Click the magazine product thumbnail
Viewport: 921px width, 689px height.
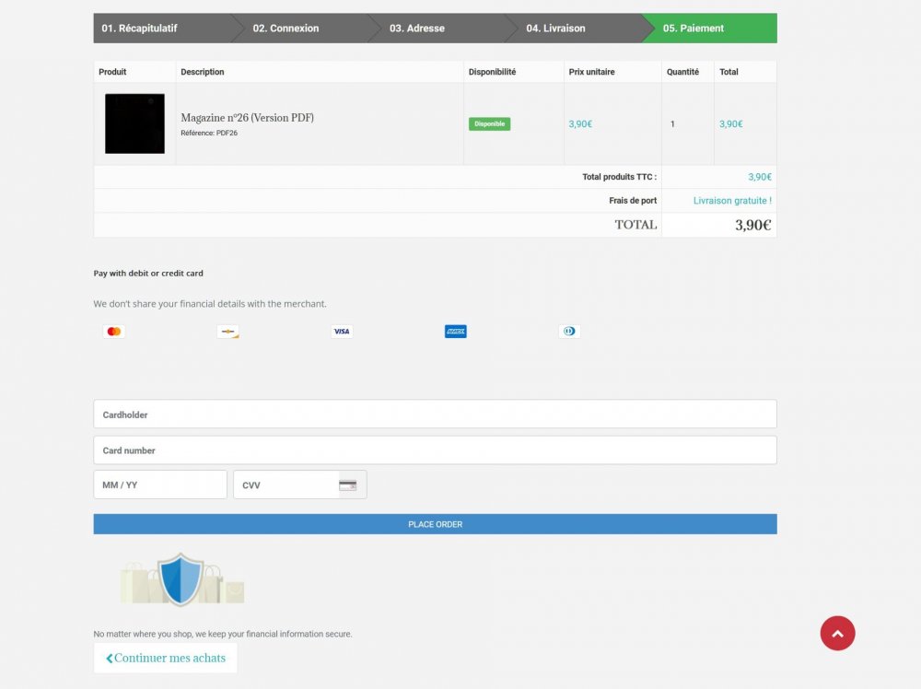tap(134, 123)
